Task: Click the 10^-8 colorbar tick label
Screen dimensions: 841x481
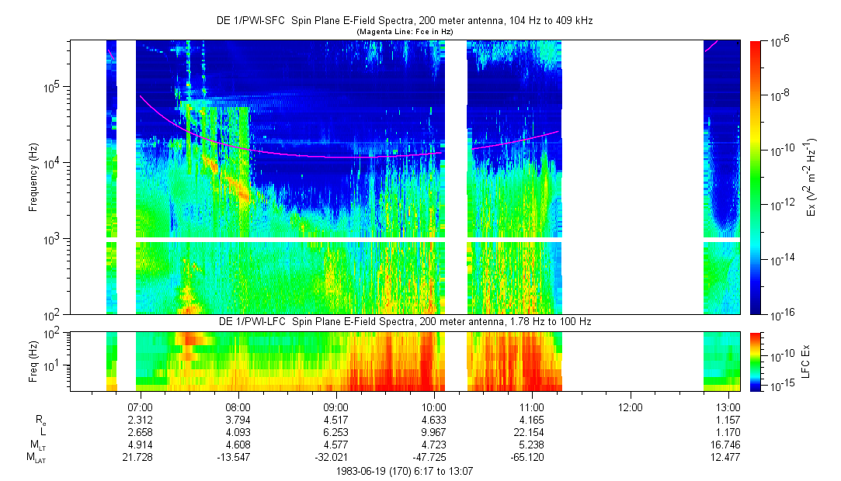Action: point(780,96)
